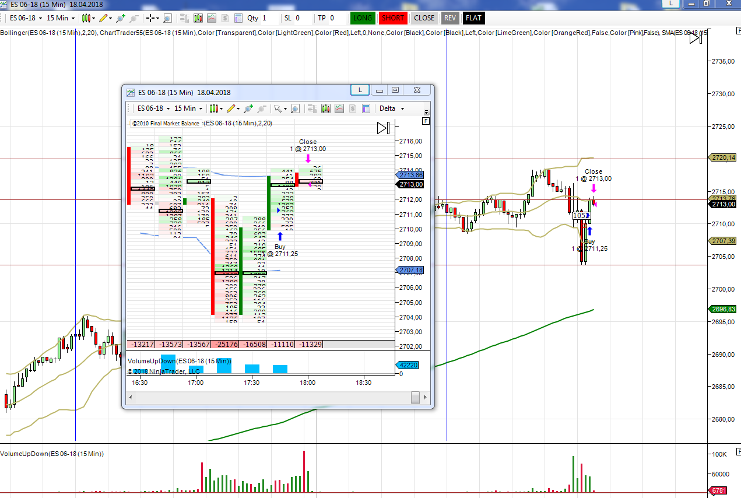The height and width of the screenshot is (498, 741).
Task: Click the SL input field
Action: tap(302, 18)
